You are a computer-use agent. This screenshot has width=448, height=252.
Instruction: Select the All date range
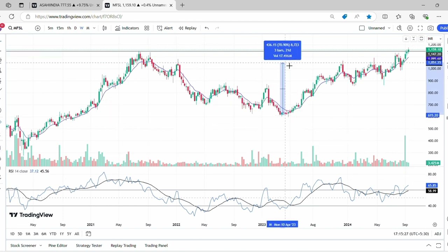77,234
